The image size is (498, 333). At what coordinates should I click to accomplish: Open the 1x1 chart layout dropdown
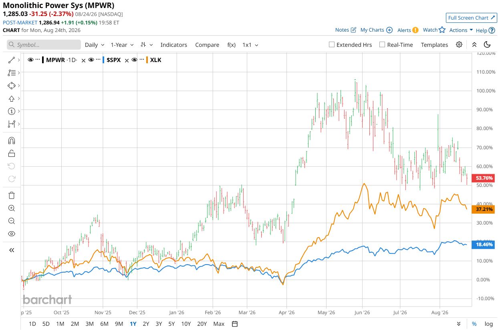250,45
